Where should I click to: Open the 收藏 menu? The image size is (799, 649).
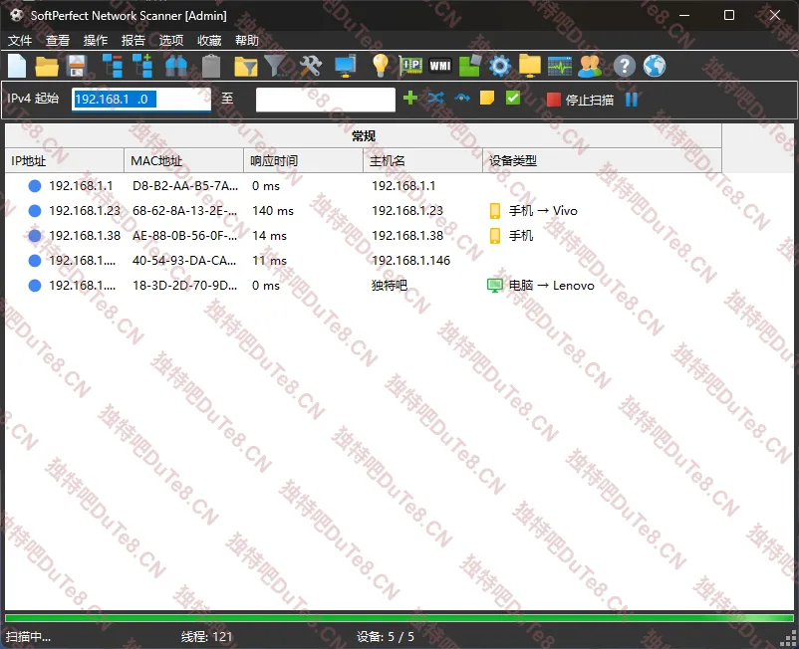pos(209,40)
